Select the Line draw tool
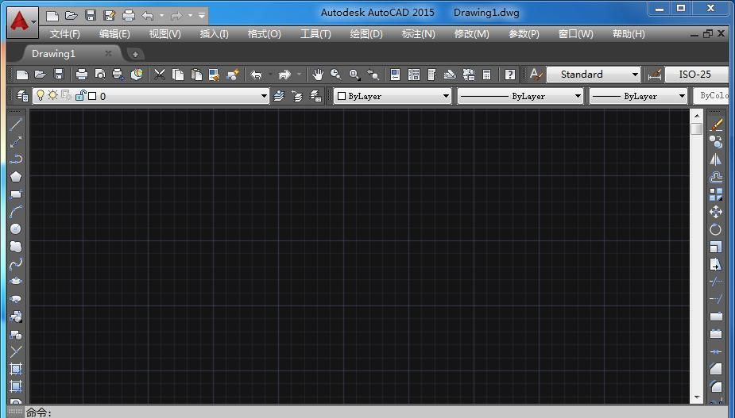This screenshot has height=418, width=735. (16, 124)
